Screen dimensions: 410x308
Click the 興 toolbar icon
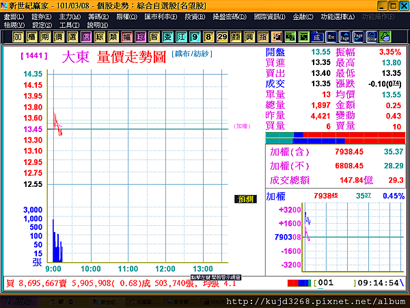click(249, 37)
